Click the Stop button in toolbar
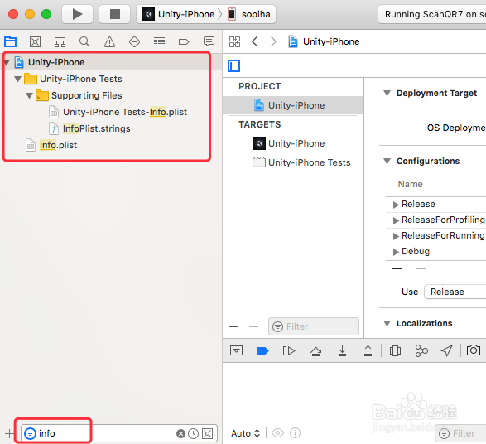This screenshot has height=444, width=486. (x=115, y=14)
